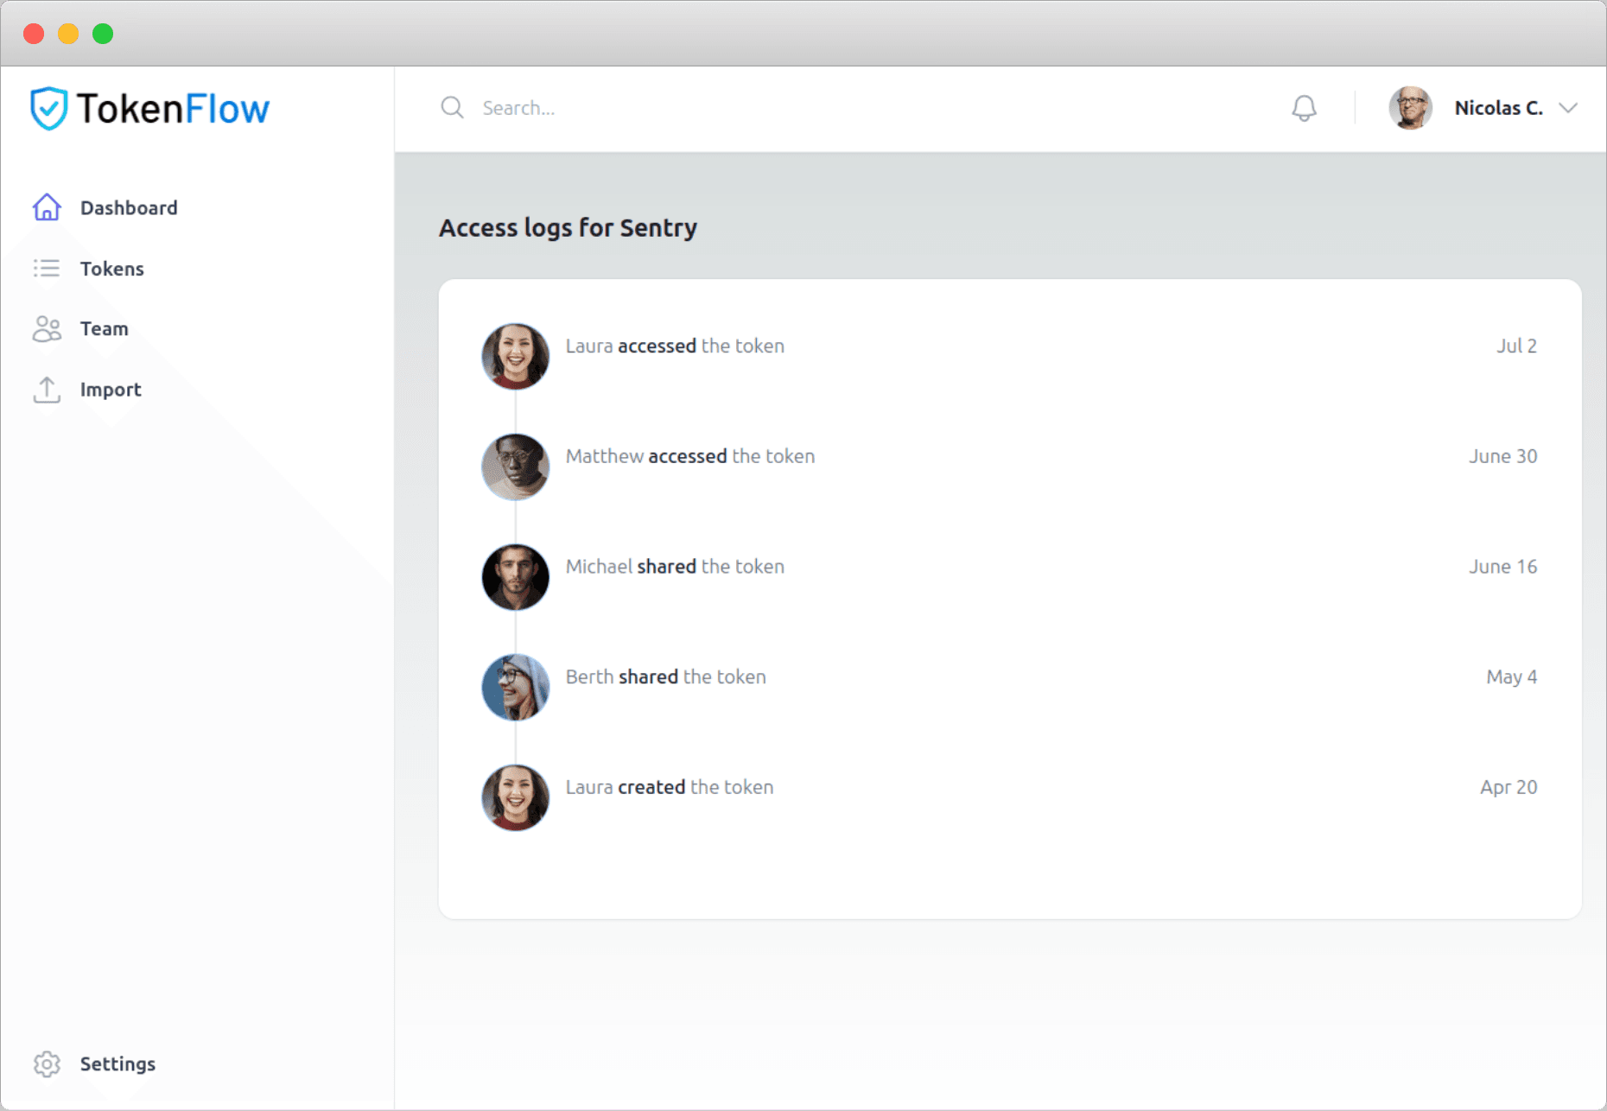Go to Import menu item
Screen dimensions: 1607x1111
pyautogui.click(x=111, y=390)
